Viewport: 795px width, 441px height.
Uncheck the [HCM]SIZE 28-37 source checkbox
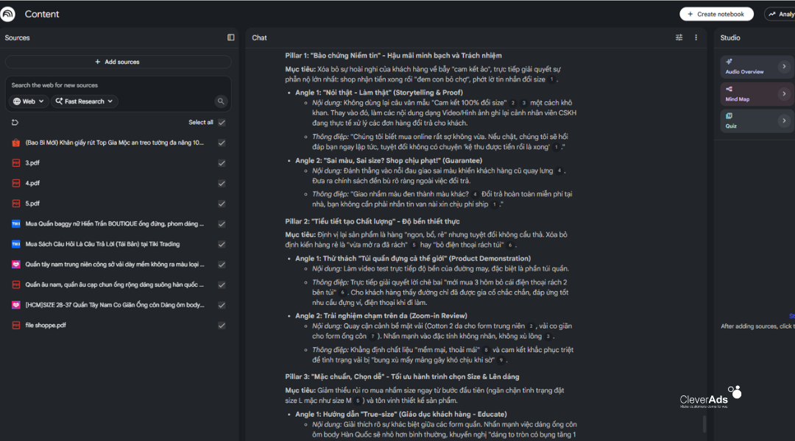[222, 305]
